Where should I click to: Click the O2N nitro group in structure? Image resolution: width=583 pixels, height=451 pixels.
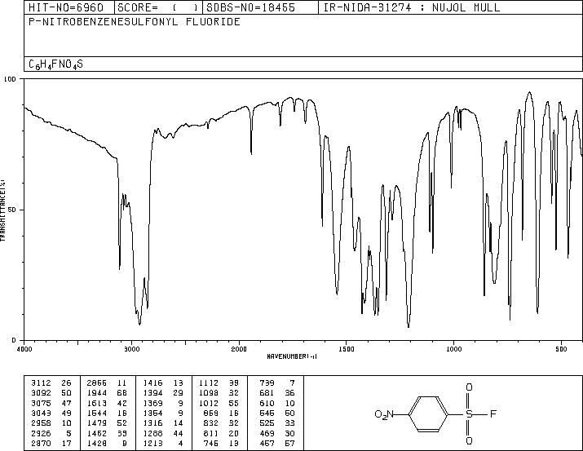click(x=384, y=414)
